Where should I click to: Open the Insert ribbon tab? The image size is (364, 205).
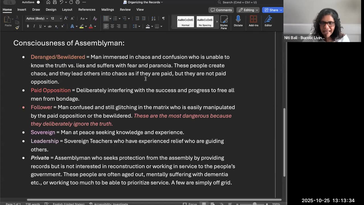coord(22,10)
